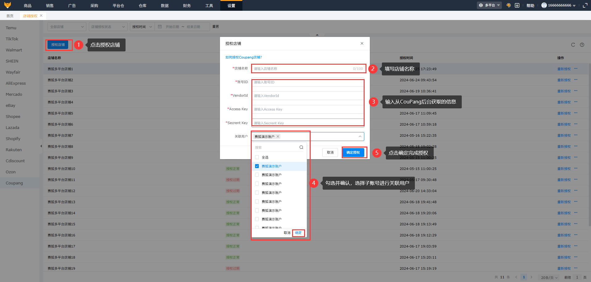The height and width of the screenshot is (282, 591).
Task: Open the 店铺授权状态 filter dropdown
Action: (x=108, y=26)
